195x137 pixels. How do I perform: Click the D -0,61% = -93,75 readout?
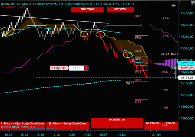click(13, 7)
